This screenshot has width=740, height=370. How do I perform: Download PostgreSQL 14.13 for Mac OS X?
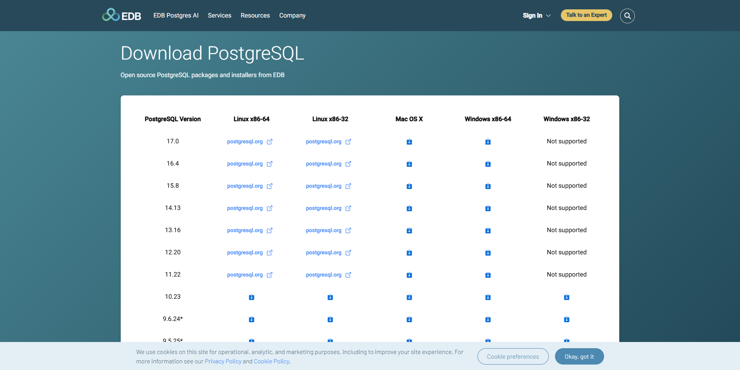[x=409, y=208]
